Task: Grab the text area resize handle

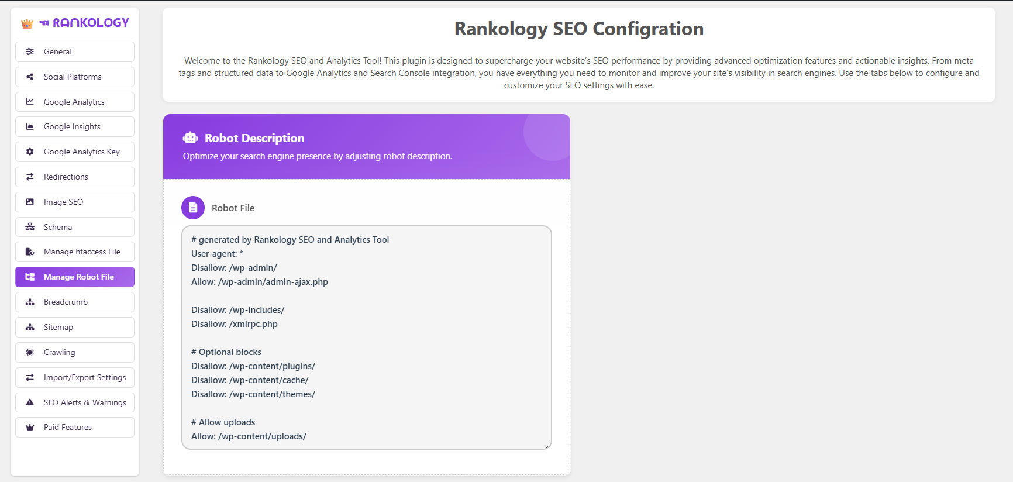Action: pyautogui.click(x=548, y=446)
